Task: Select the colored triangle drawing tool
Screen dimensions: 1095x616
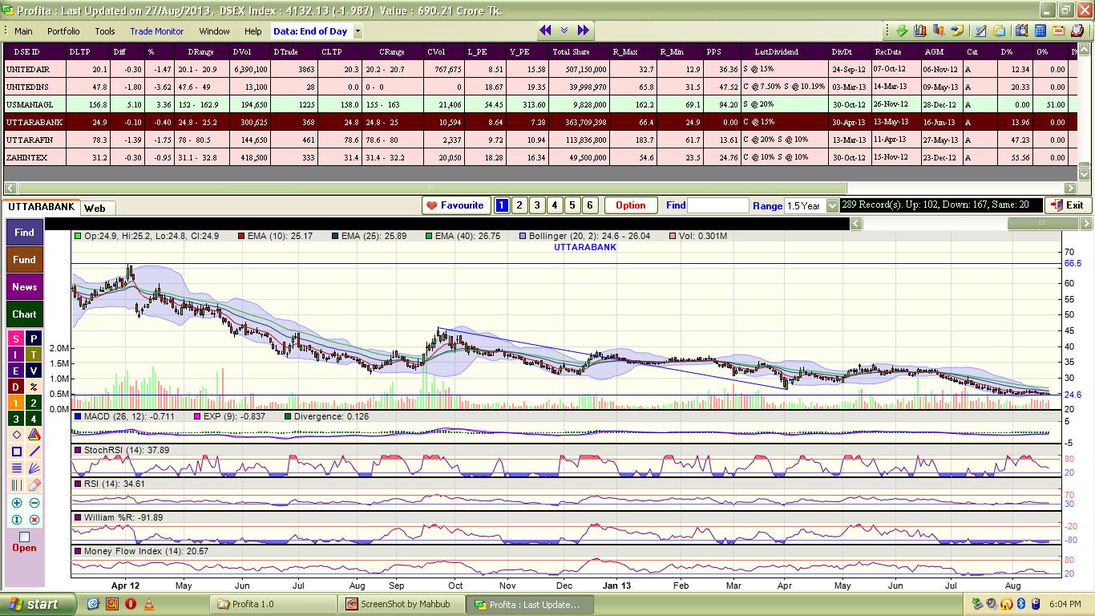Action: (34, 435)
